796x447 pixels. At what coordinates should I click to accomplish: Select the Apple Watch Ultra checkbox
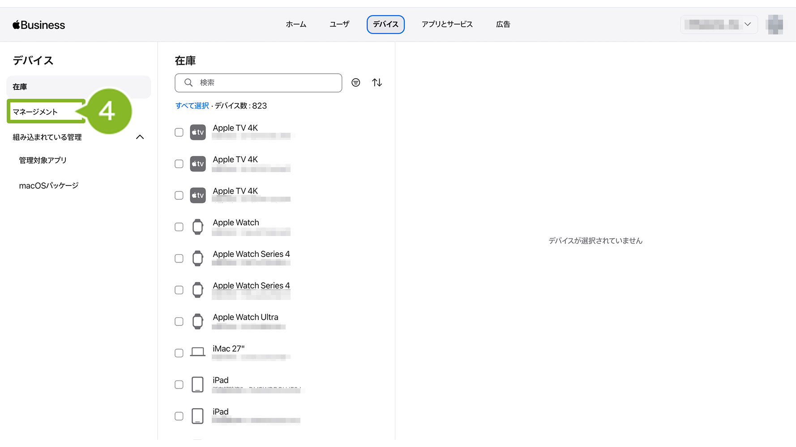(x=179, y=321)
